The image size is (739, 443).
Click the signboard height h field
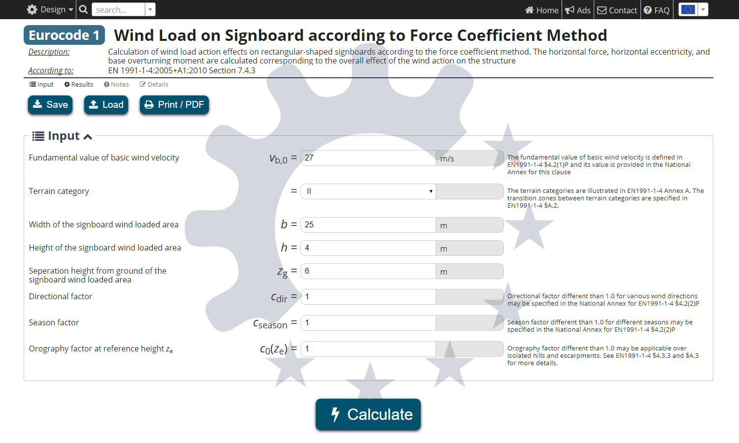pos(368,248)
